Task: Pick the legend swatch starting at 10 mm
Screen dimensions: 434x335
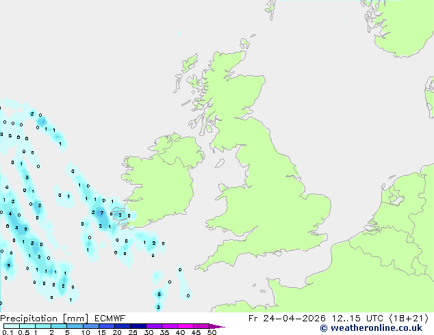Action: [91, 326]
